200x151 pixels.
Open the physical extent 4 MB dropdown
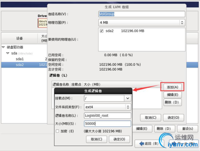pos(142,23)
